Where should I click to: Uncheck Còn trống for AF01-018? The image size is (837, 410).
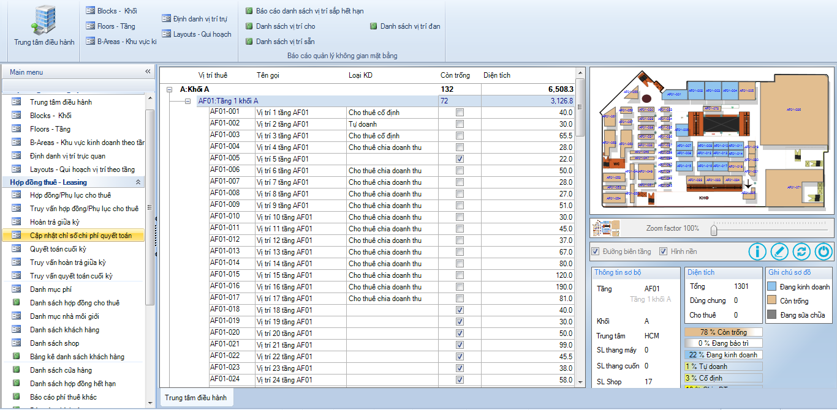[x=460, y=310]
